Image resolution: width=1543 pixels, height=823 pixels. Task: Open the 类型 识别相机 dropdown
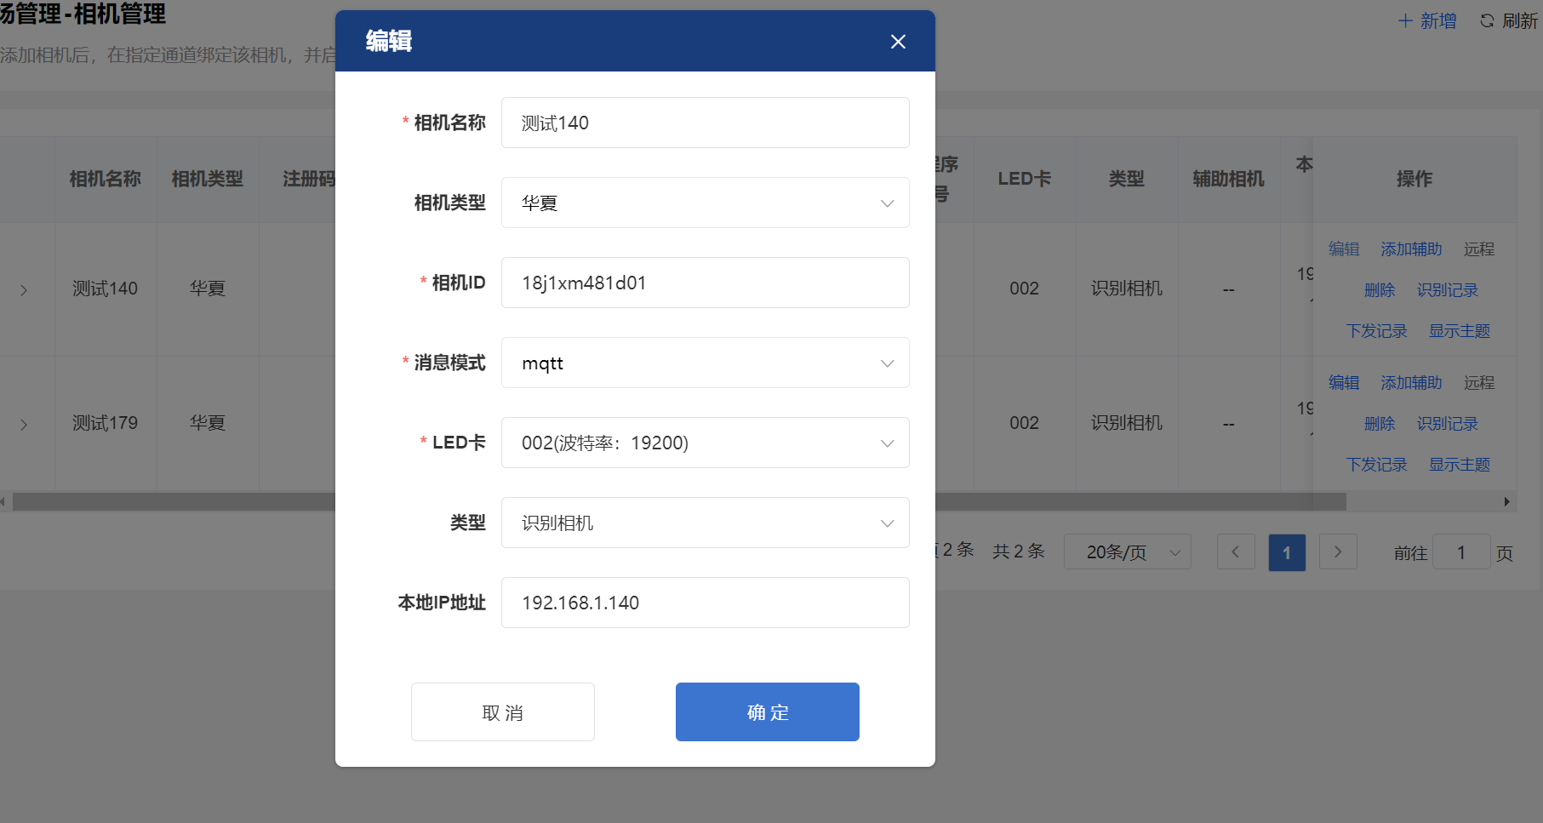pos(705,523)
